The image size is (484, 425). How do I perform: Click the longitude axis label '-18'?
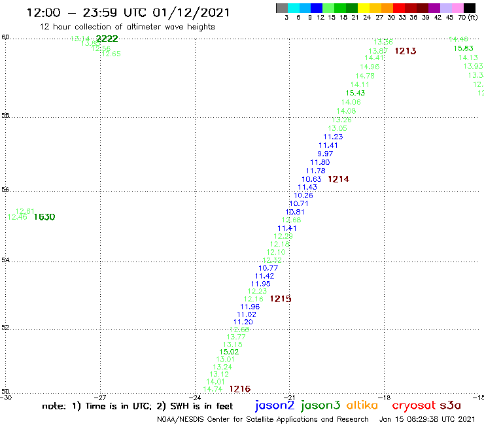[385, 398]
